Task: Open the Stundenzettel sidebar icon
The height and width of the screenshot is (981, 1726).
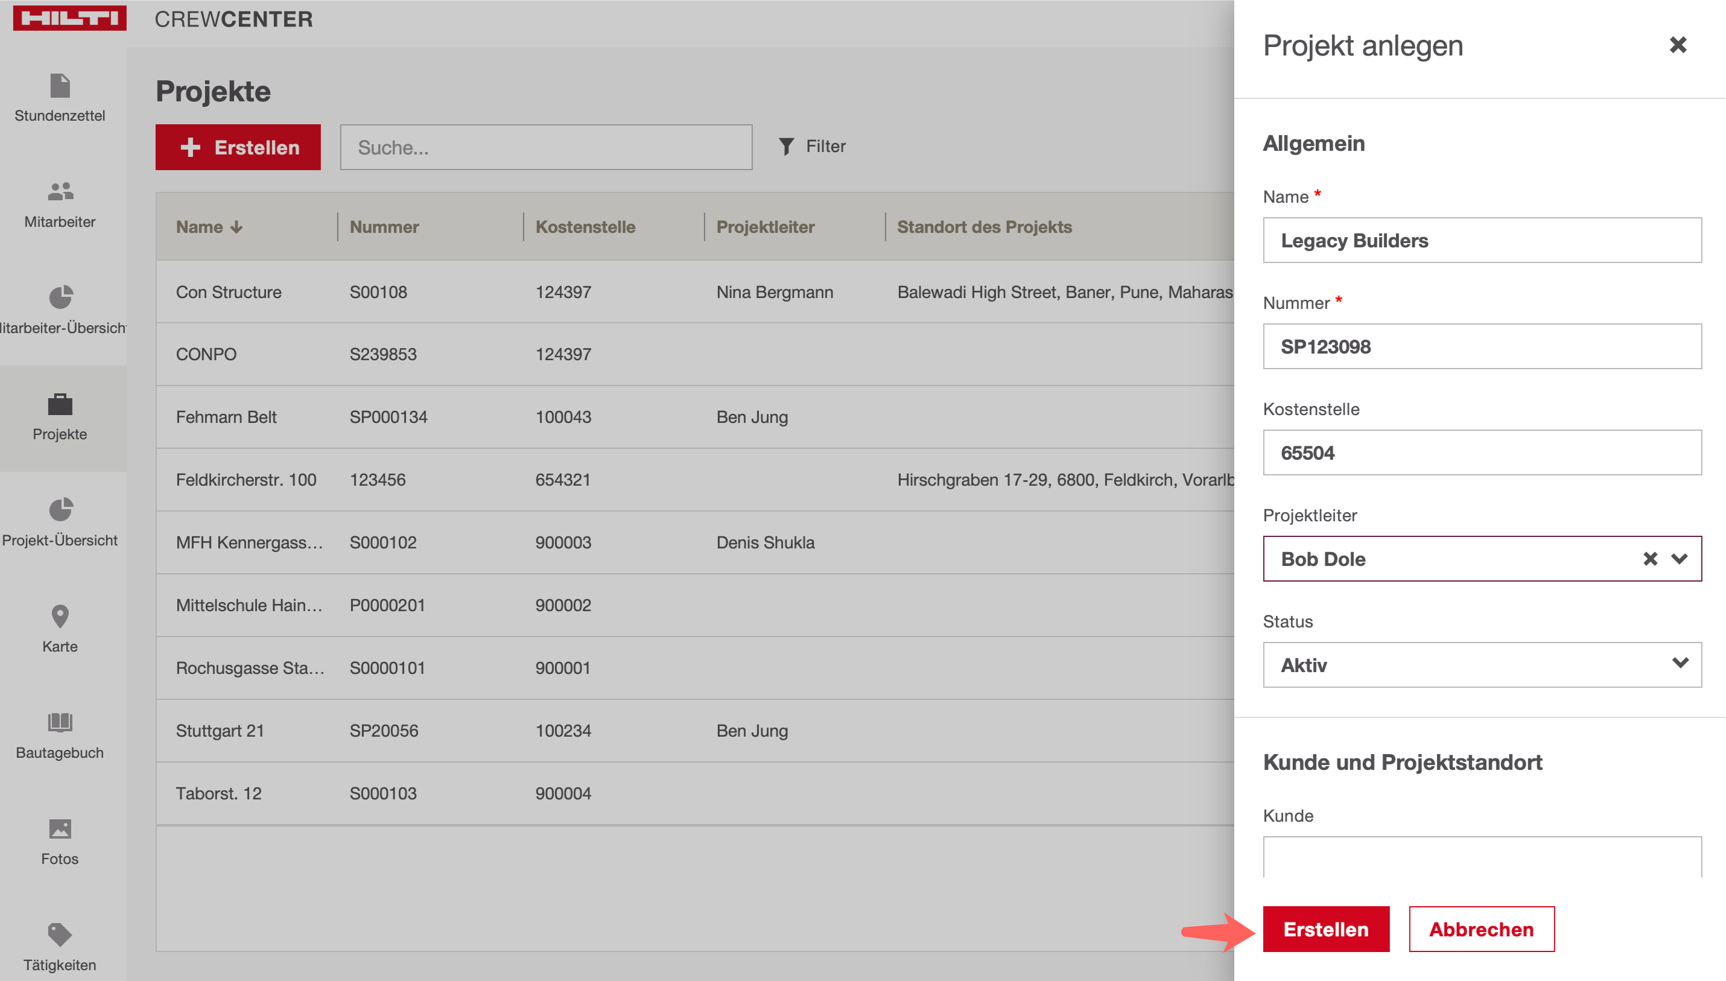Action: (60, 86)
